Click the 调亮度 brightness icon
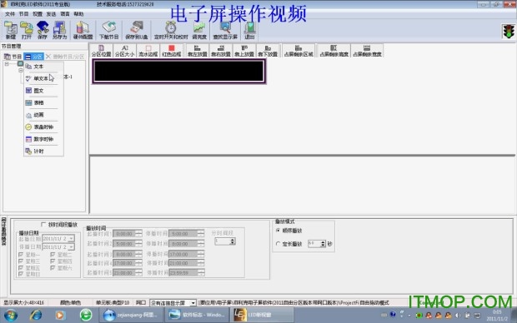517x323 pixels. (199, 30)
